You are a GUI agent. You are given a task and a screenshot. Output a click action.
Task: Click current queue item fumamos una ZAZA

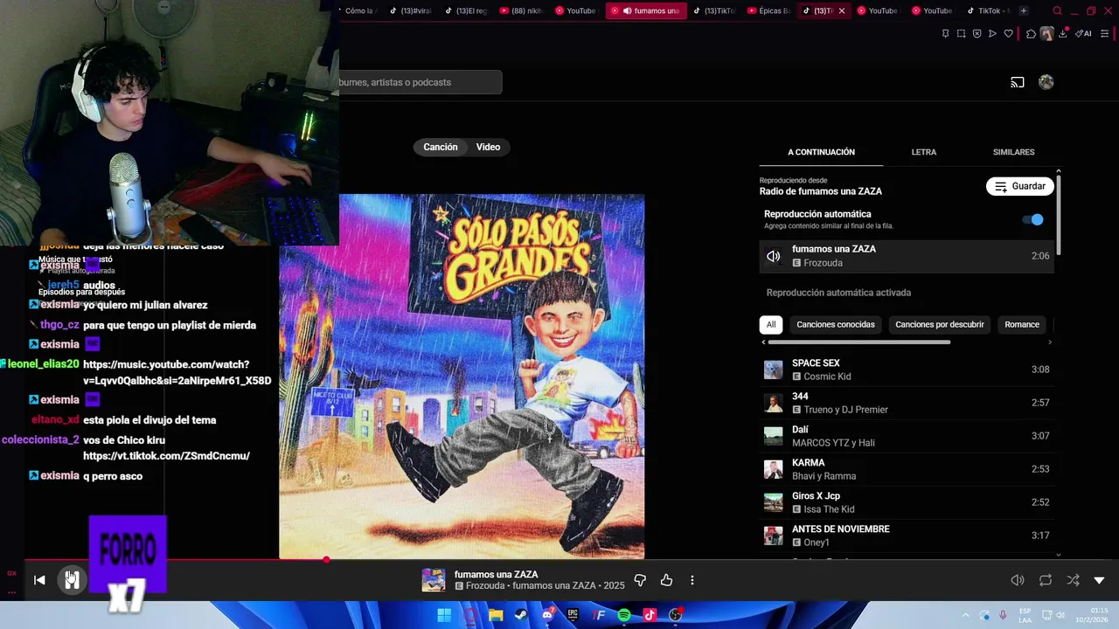[907, 256]
